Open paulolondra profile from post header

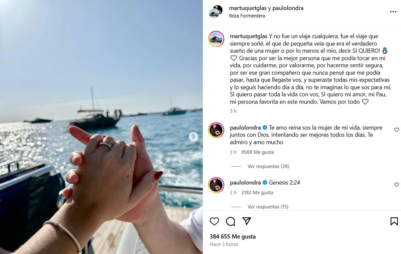[288, 8]
